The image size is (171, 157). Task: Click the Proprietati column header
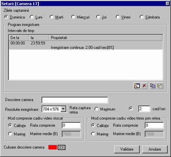click(106, 38)
